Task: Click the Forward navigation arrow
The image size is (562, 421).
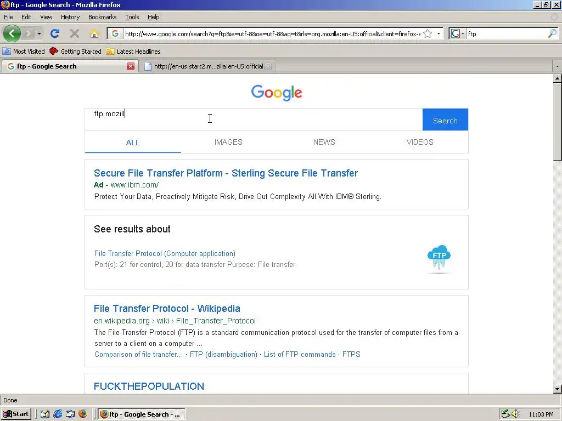Action: pyautogui.click(x=28, y=33)
